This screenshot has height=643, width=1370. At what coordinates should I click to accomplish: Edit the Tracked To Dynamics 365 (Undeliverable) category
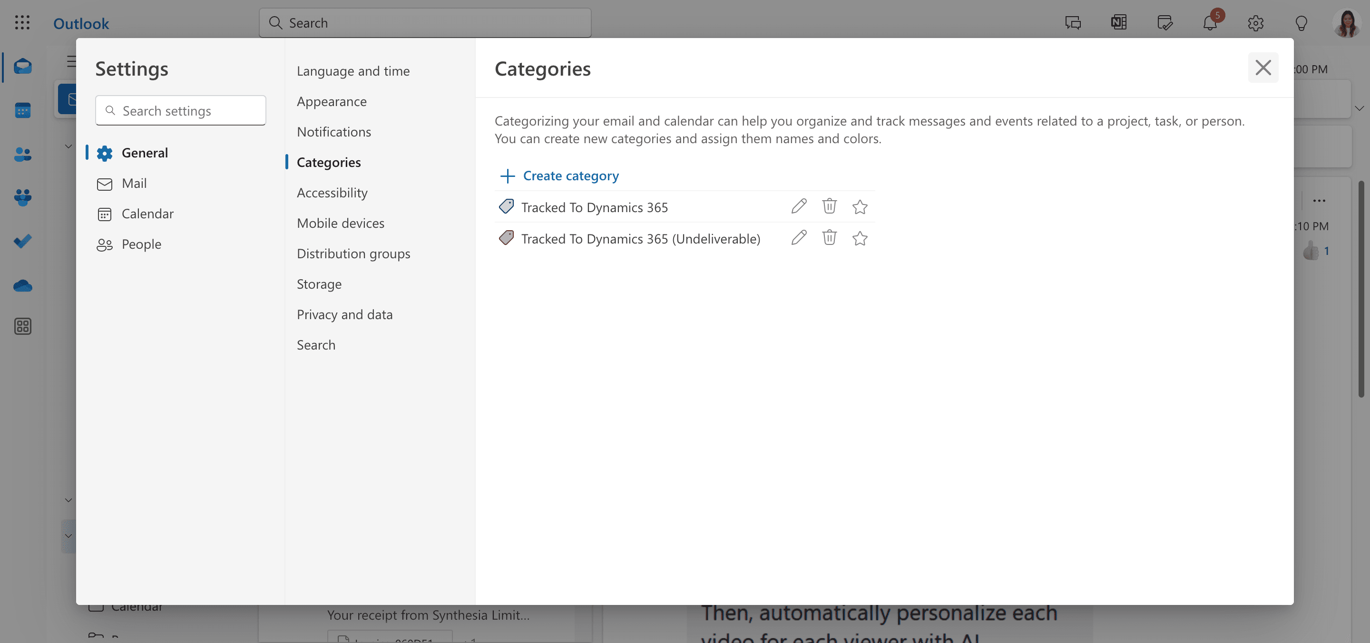[799, 238]
